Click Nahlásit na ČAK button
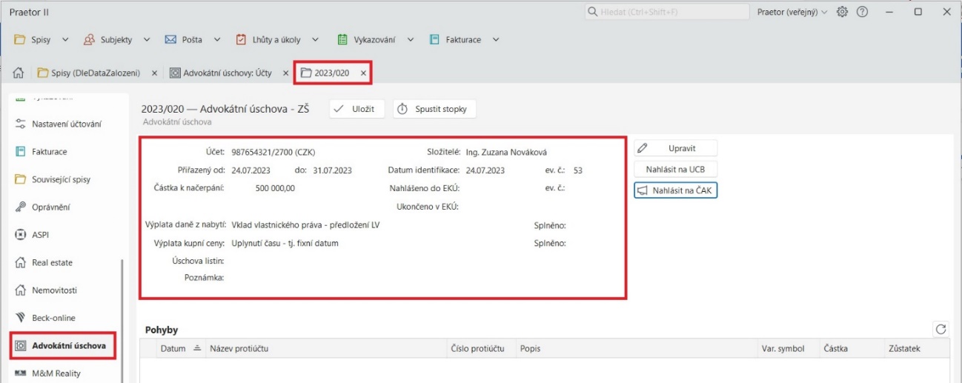The height and width of the screenshot is (383, 962). click(676, 191)
